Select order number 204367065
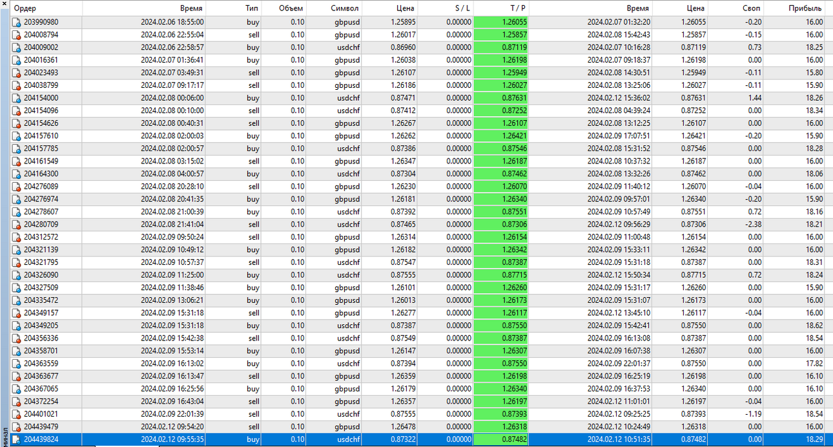The height and width of the screenshot is (447, 833). point(41,389)
